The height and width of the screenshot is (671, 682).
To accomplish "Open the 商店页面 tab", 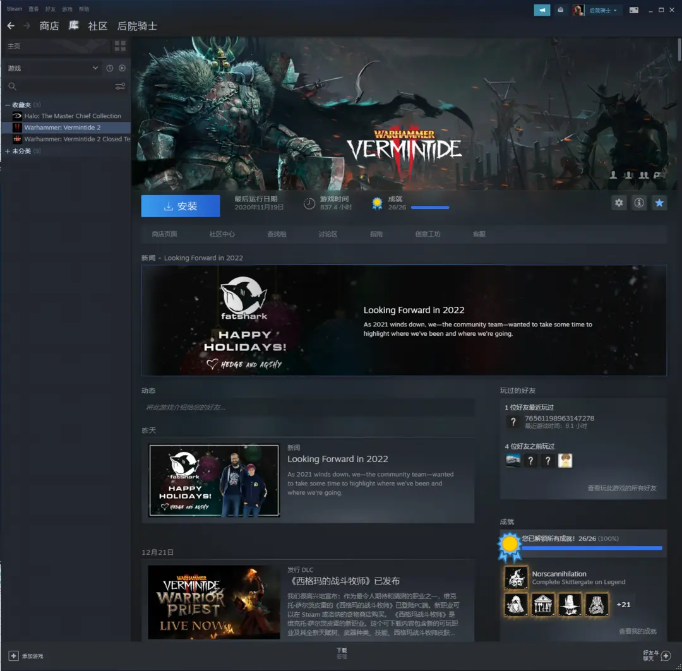I will coord(164,234).
